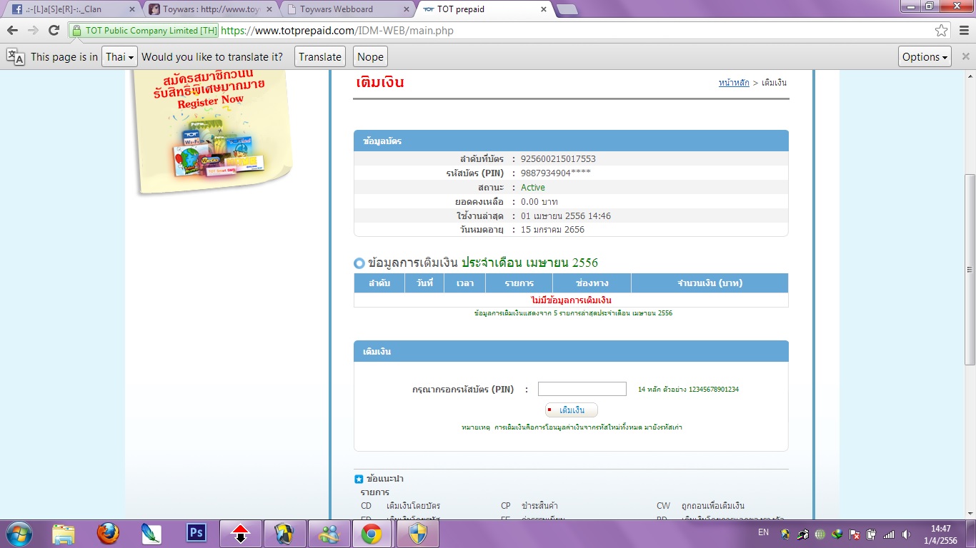Click the Translate button
Image resolution: width=976 pixels, height=548 pixels.
pos(320,57)
